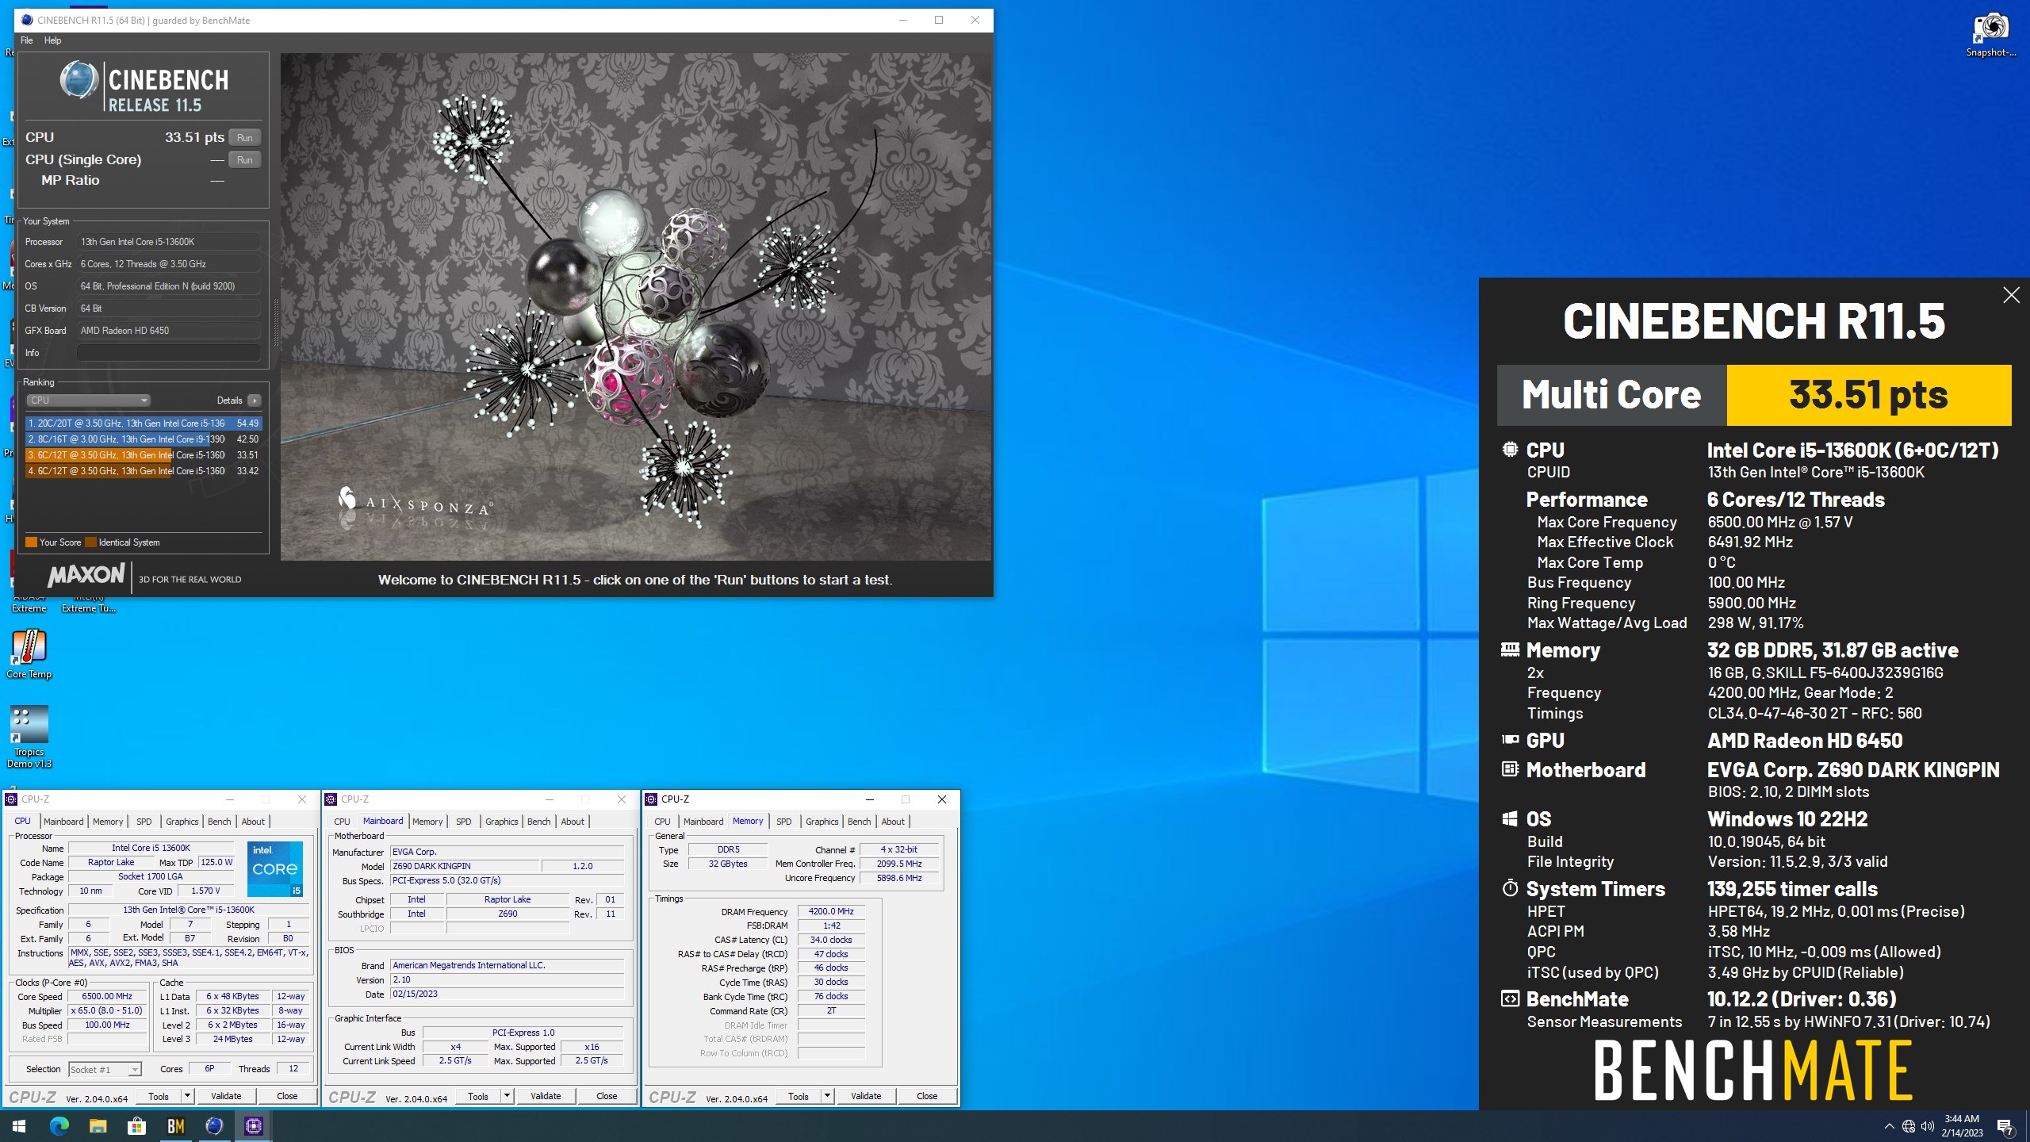Open Core Temp desktop shortcut
Screen dimensions: 2030x1142
pyautogui.click(x=29, y=654)
